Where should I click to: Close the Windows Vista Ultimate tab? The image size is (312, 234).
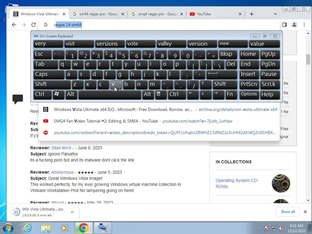pos(64,14)
